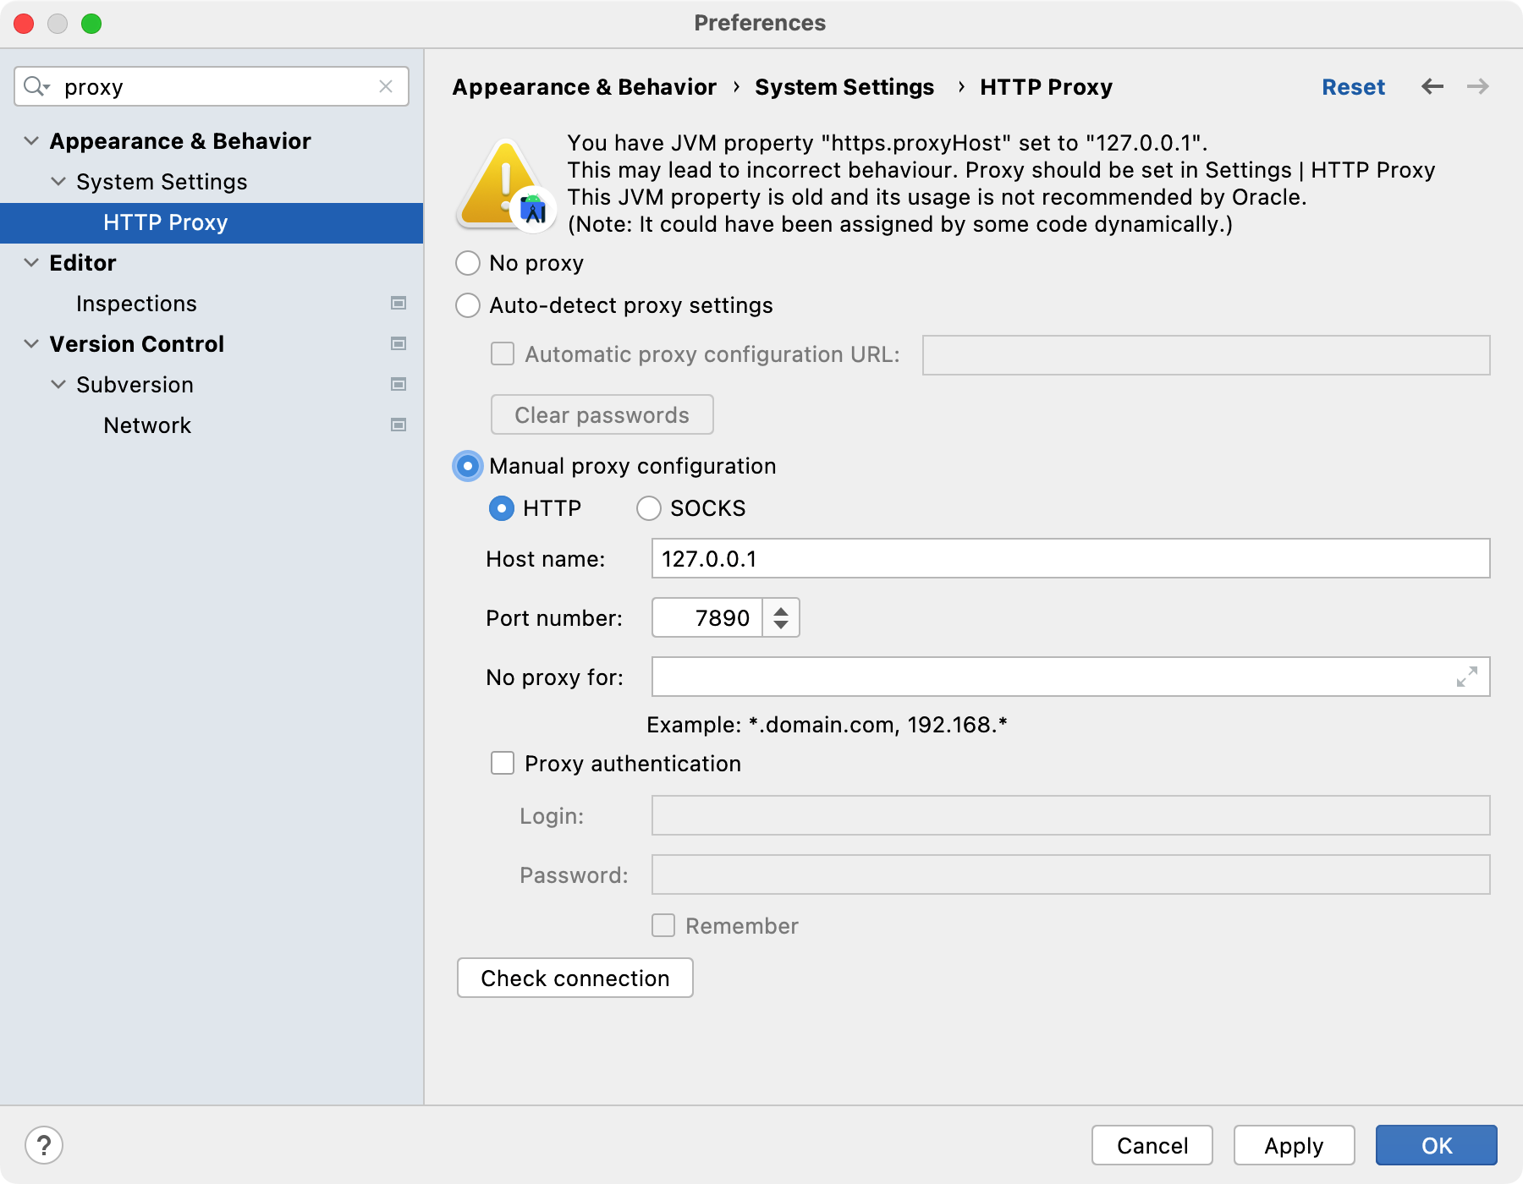
Task: Select the No proxy option
Action: 468,263
